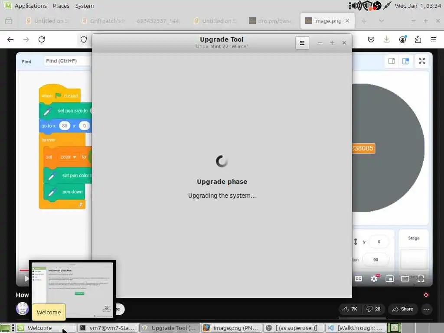Click the channel avatar picture

[x=23, y=309]
